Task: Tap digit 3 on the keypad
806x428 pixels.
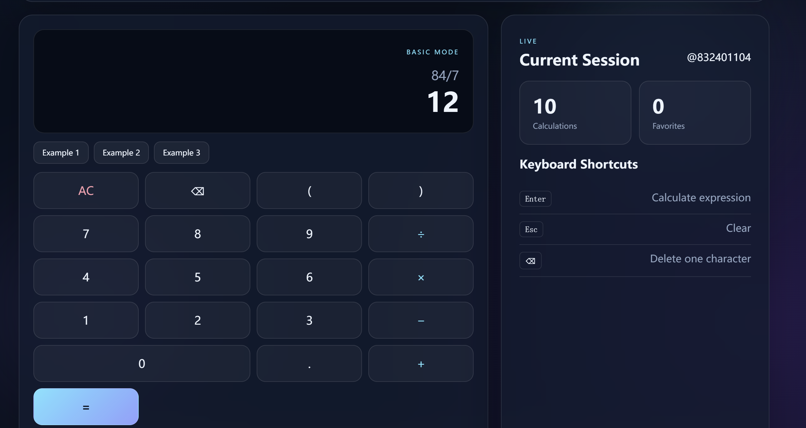Action: [x=309, y=320]
